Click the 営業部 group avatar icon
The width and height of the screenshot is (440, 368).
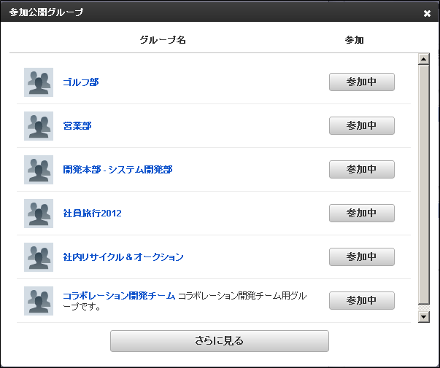point(39,126)
